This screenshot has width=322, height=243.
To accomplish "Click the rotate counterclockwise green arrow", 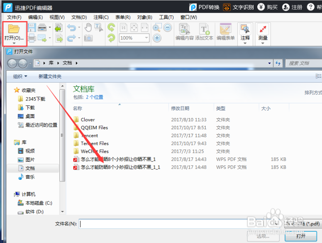I will [111, 27].
